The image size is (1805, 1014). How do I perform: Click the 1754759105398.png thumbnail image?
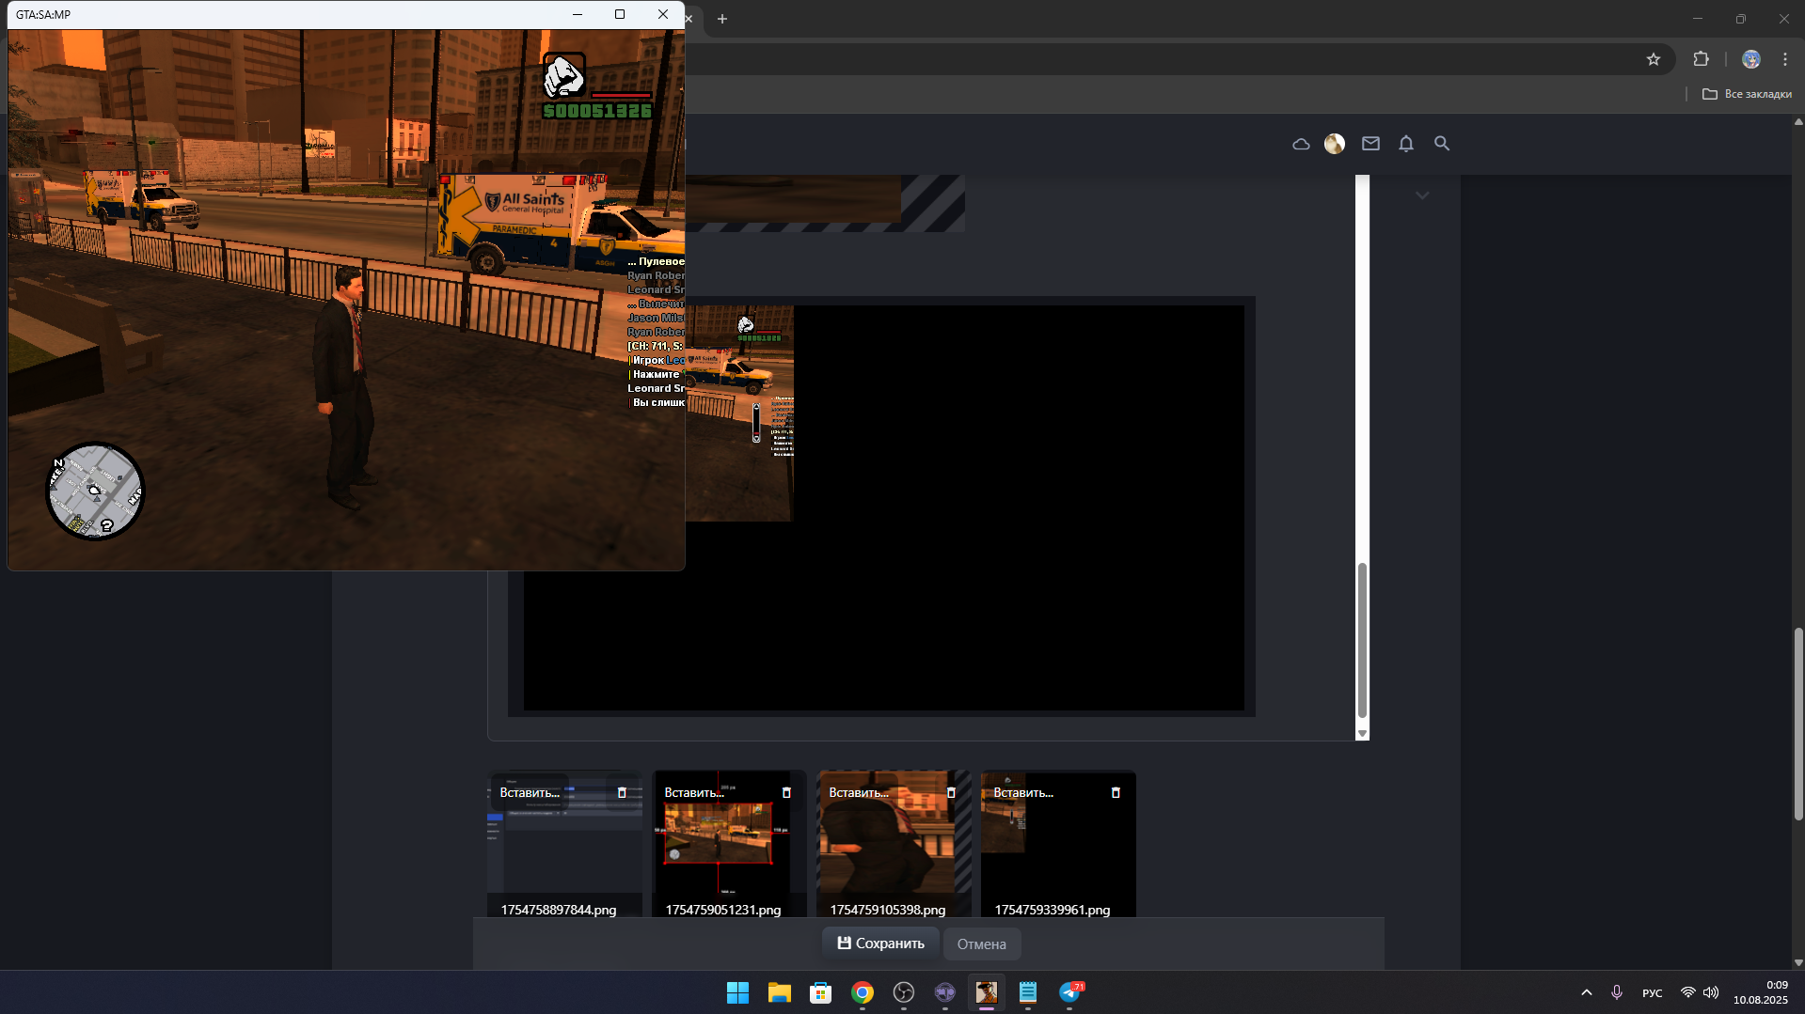[x=894, y=846]
